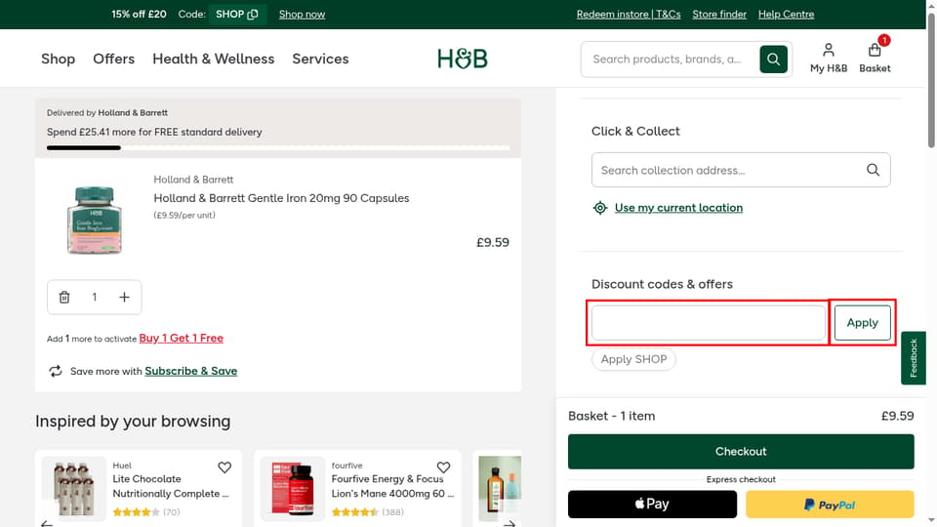Click Buy 1 Get 1 Free offer link
937x527 pixels.
click(182, 339)
